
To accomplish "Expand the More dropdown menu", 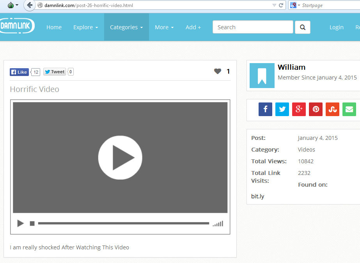I will click(x=164, y=27).
